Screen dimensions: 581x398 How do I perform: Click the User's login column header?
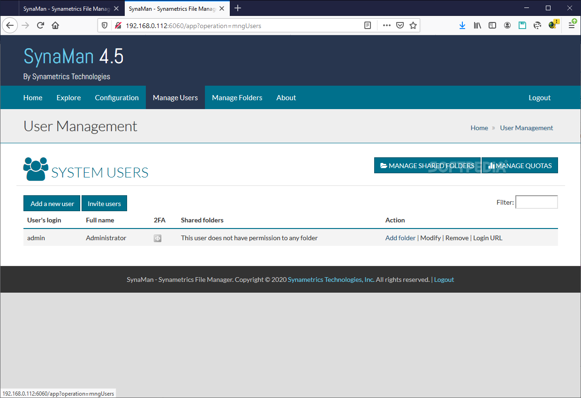pyautogui.click(x=44, y=220)
